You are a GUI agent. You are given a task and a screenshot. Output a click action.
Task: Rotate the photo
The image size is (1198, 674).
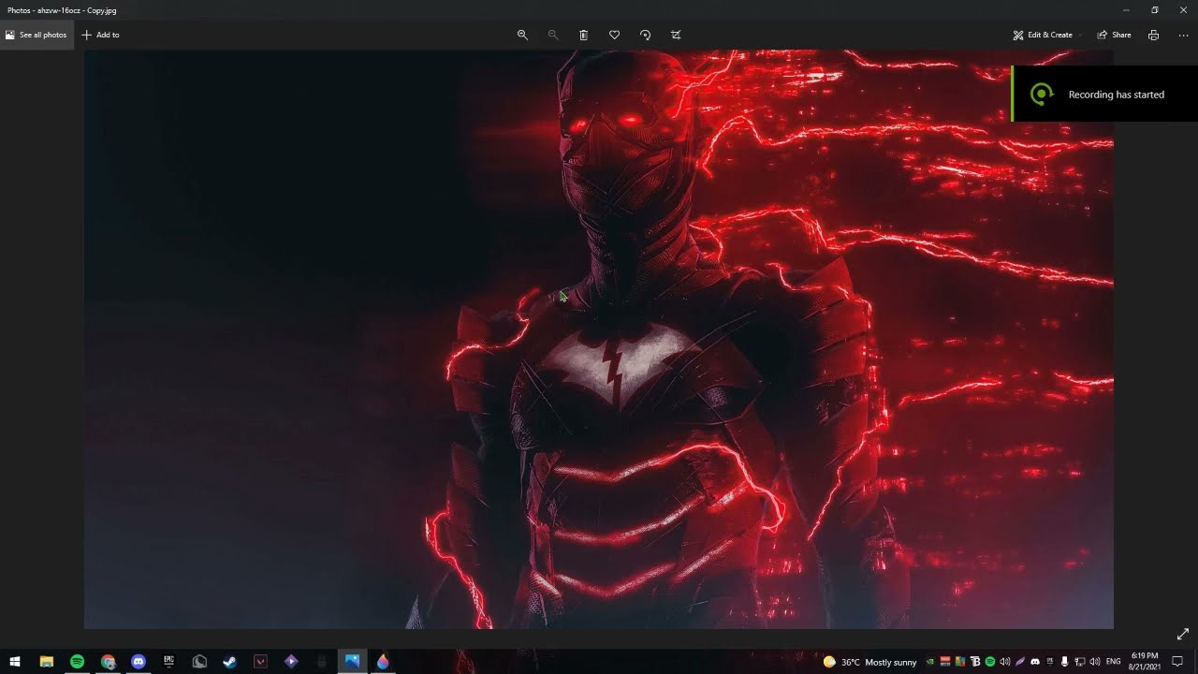coord(645,35)
